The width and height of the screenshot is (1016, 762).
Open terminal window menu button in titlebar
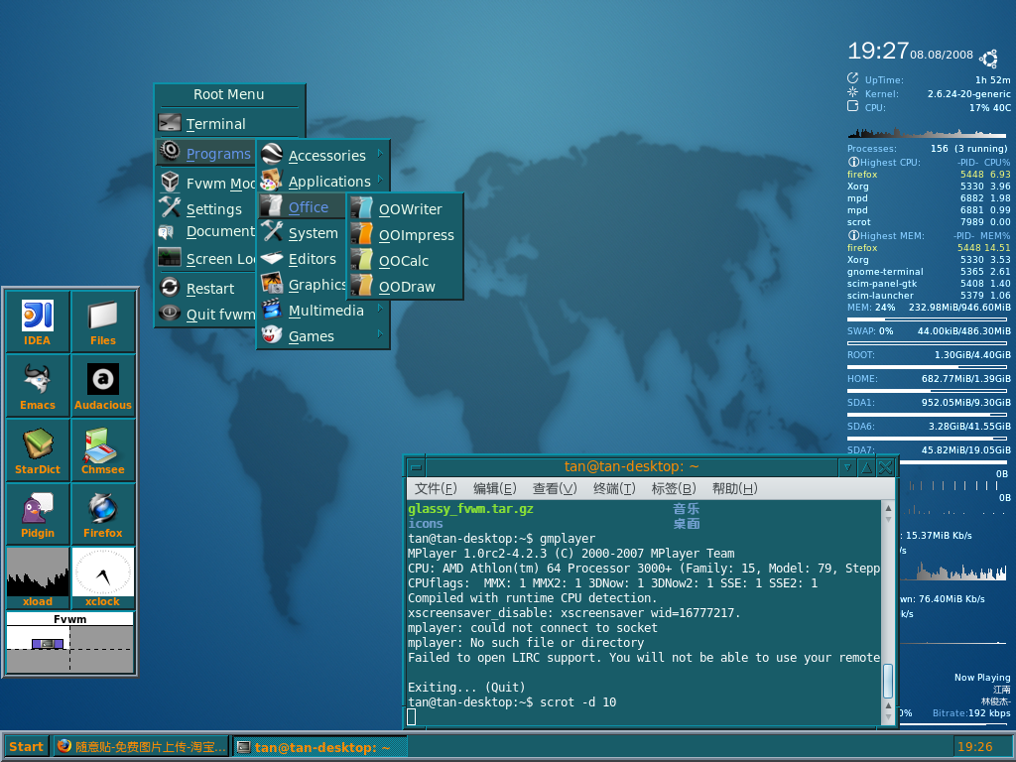pyautogui.click(x=416, y=466)
